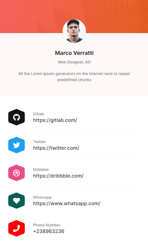
Task: Click the Dribbble label text
Action: point(41,169)
